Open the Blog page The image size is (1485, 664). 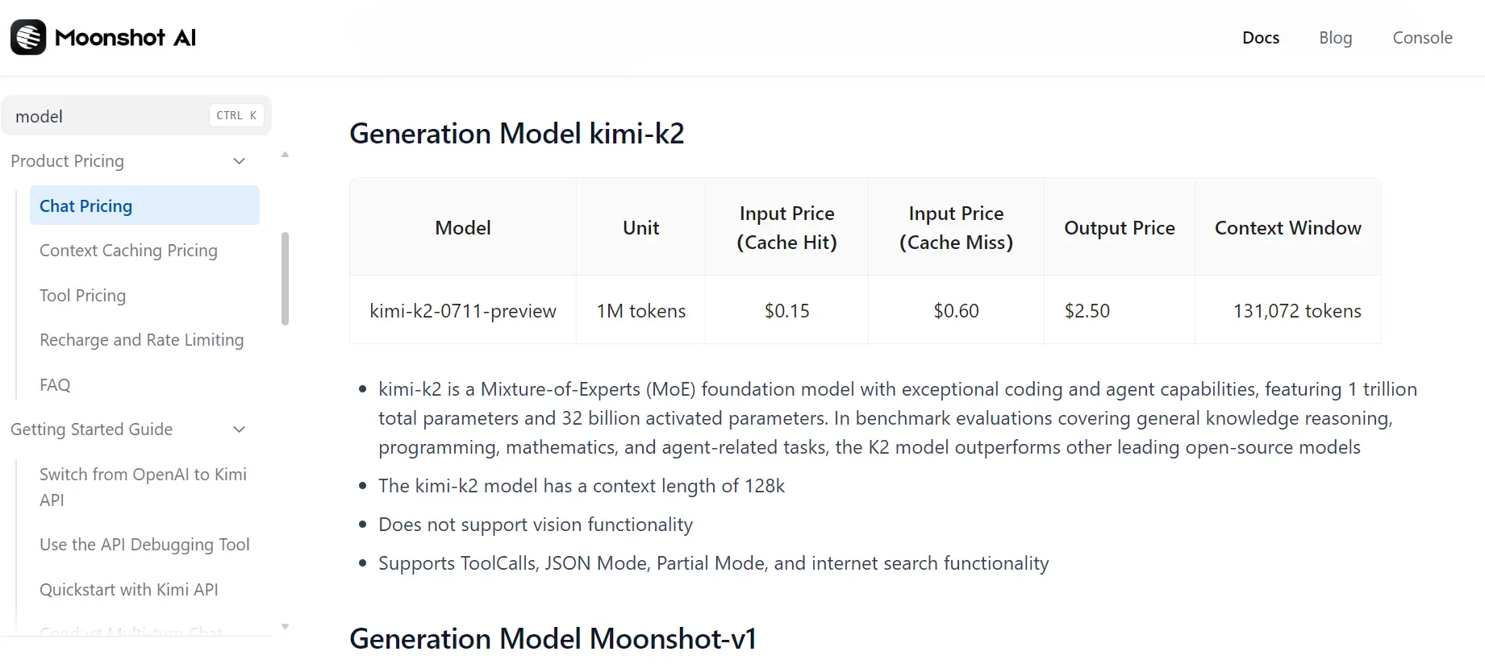(x=1335, y=37)
